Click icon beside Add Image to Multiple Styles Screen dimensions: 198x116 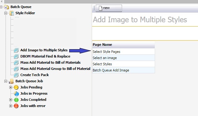tap(16, 50)
